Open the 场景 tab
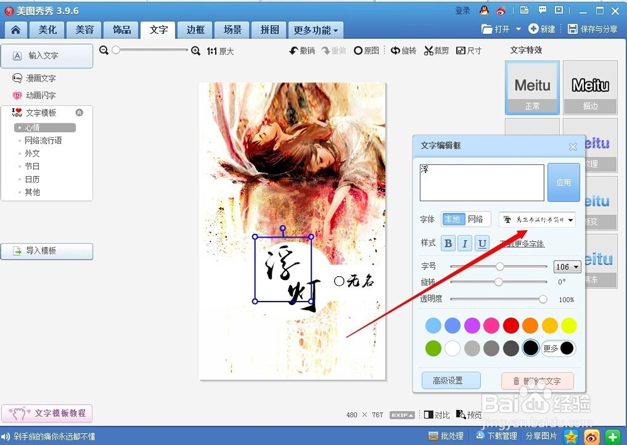 (233, 30)
